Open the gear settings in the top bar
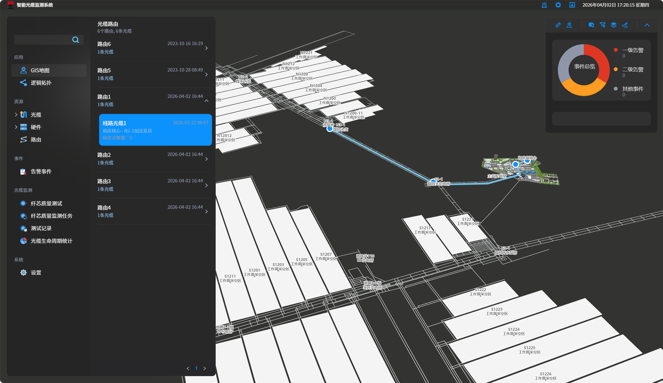663x383 pixels. [558, 5]
